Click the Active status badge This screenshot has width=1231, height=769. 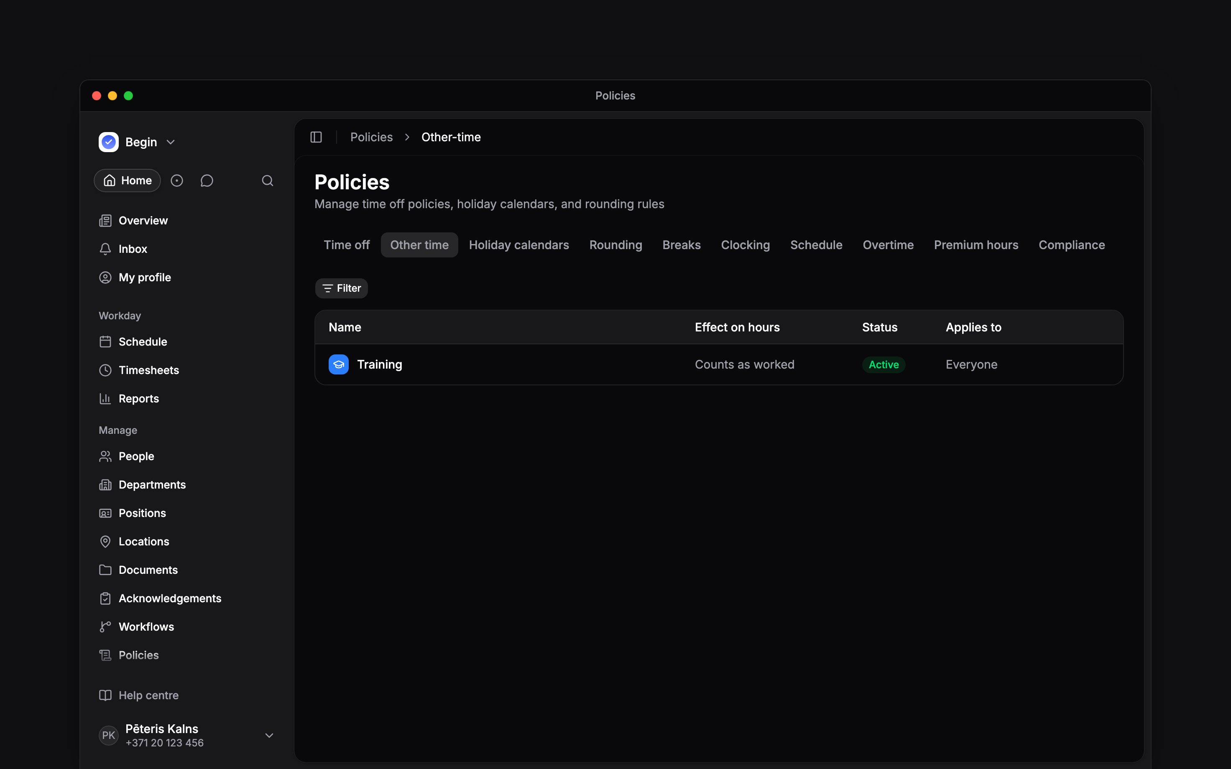(x=884, y=365)
